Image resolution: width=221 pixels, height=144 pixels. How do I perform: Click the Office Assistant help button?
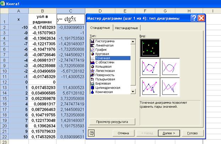pos(92,133)
